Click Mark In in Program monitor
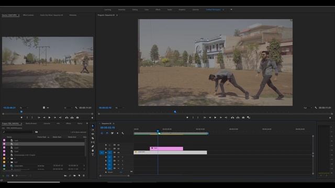Screen dimensions: 335x188 tap(193, 118)
